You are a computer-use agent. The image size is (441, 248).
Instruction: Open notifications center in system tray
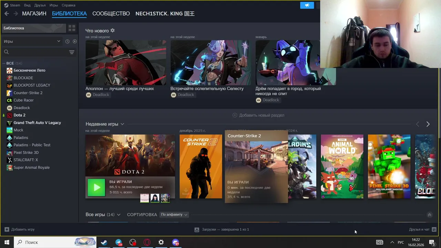point(432,242)
